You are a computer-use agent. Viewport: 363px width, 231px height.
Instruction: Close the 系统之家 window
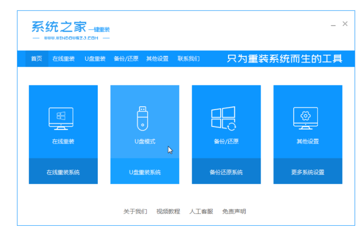point(345,24)
